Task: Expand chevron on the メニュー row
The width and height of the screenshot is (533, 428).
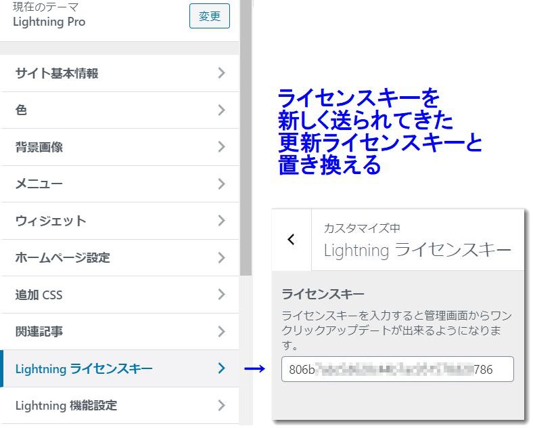Action: pyautogui.click(x=221, y=184)
